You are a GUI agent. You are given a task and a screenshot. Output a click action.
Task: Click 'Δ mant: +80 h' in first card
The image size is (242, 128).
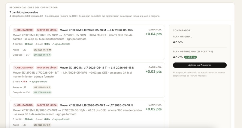pos(43,44)
